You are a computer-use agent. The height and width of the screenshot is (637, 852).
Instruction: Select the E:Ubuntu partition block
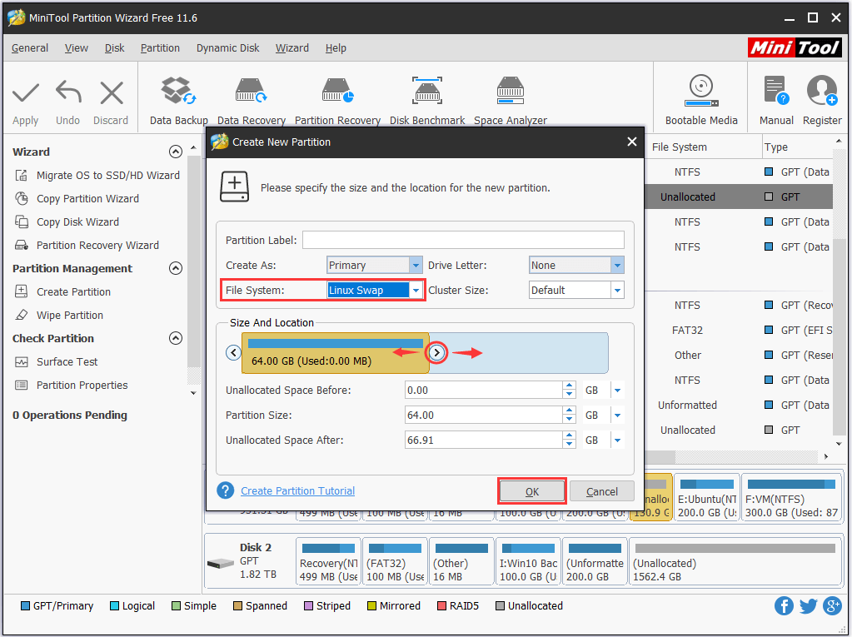click(707, 497)
